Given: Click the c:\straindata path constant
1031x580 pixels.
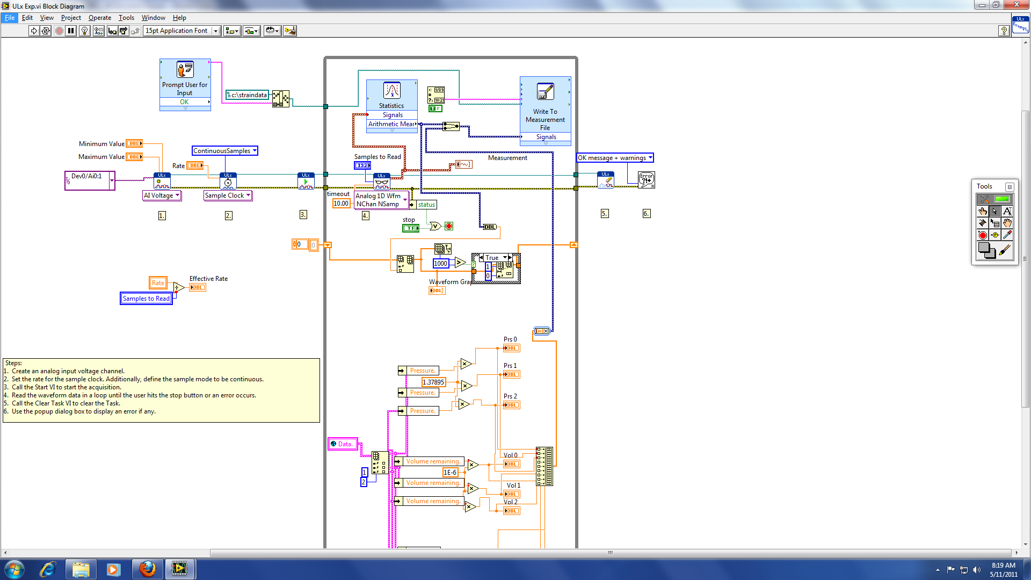Looking at the screenshot, I should [247, 95].
